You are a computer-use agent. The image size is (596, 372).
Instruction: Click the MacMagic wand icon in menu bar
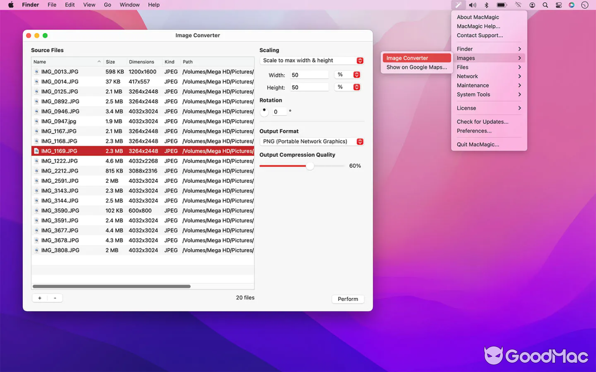(x=459, y=5)
